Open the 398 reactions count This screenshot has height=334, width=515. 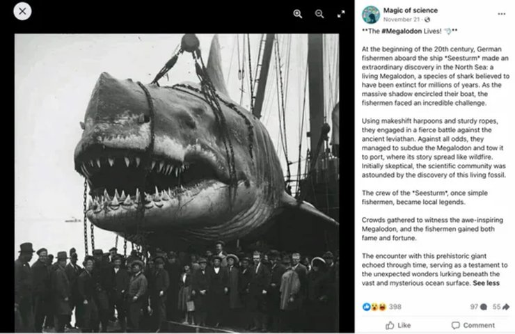point(395,306)
